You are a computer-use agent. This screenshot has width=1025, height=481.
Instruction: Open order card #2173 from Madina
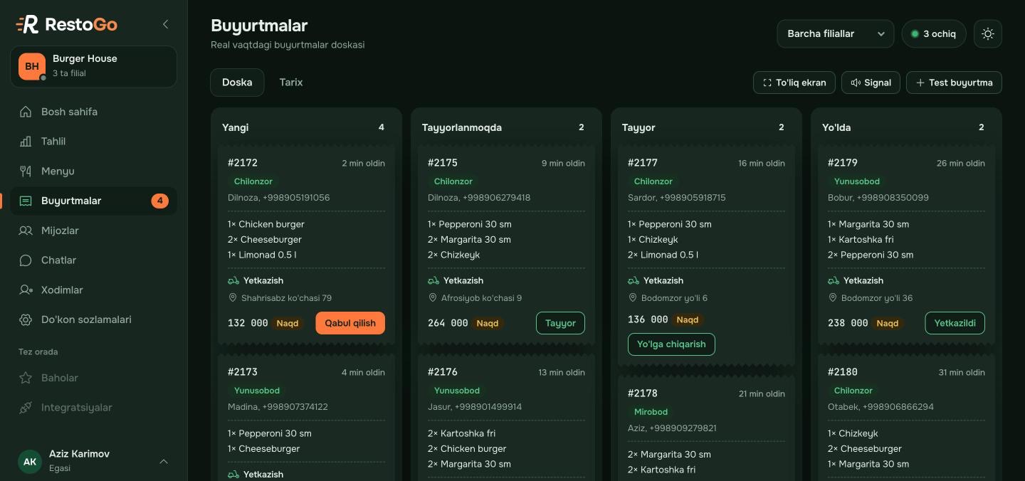[x=306, y=418]
